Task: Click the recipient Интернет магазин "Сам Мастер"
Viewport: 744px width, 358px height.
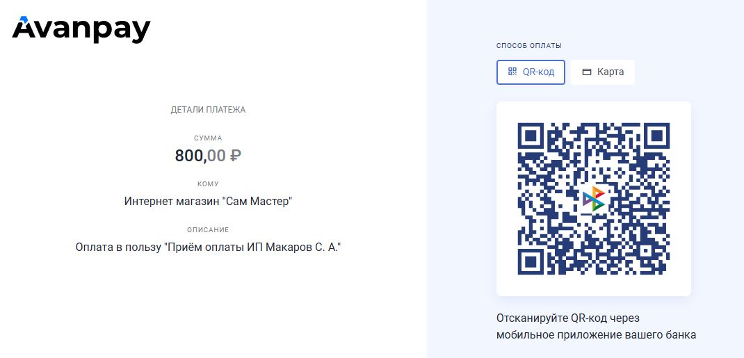Action: coord(208,202)
